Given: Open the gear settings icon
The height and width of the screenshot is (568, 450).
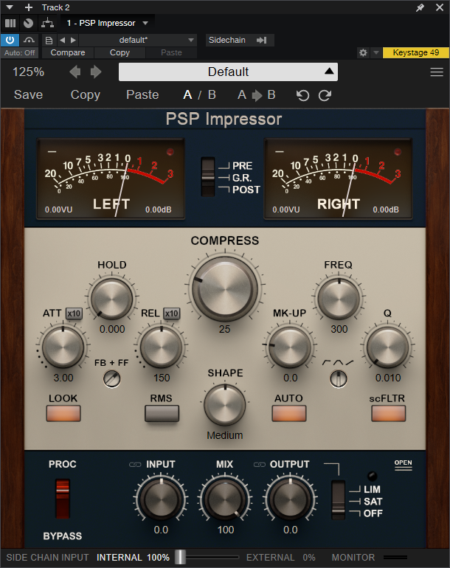Looking at the screenshot, I should tap(363, 52).
